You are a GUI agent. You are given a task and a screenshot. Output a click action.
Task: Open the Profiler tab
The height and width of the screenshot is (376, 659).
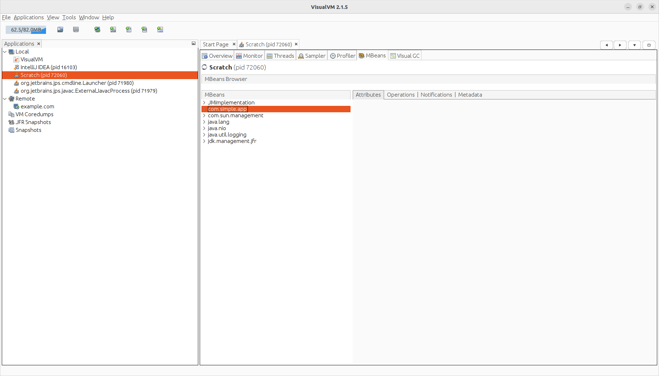click(x=342, y=56)
